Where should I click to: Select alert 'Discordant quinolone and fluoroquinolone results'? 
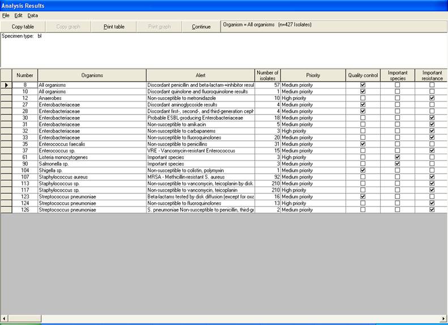(x=200, y=91)
